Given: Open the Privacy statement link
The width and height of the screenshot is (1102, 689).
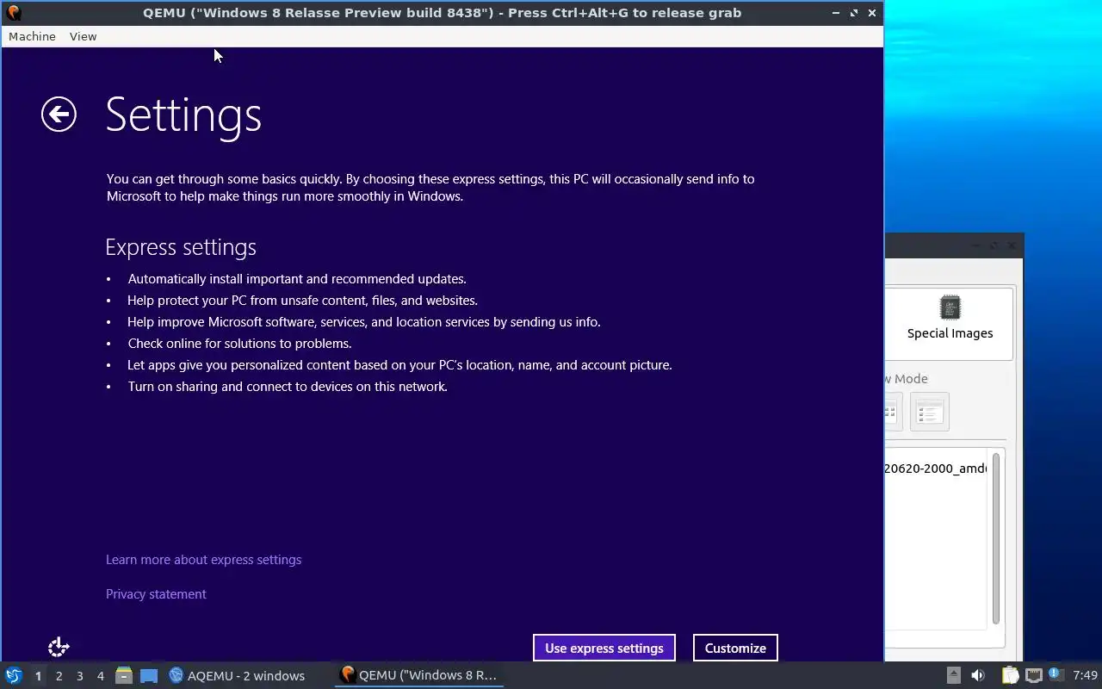Looking at the screenshot, I should [x=156, y=594].
